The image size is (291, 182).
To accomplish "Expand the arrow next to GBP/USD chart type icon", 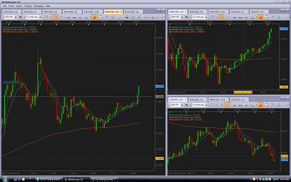I will 190,17.
